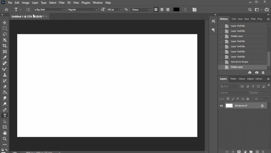This screenshot has height=153, width=271.
Task: Select the Smudge tool
Action: (x=5, y=98)
